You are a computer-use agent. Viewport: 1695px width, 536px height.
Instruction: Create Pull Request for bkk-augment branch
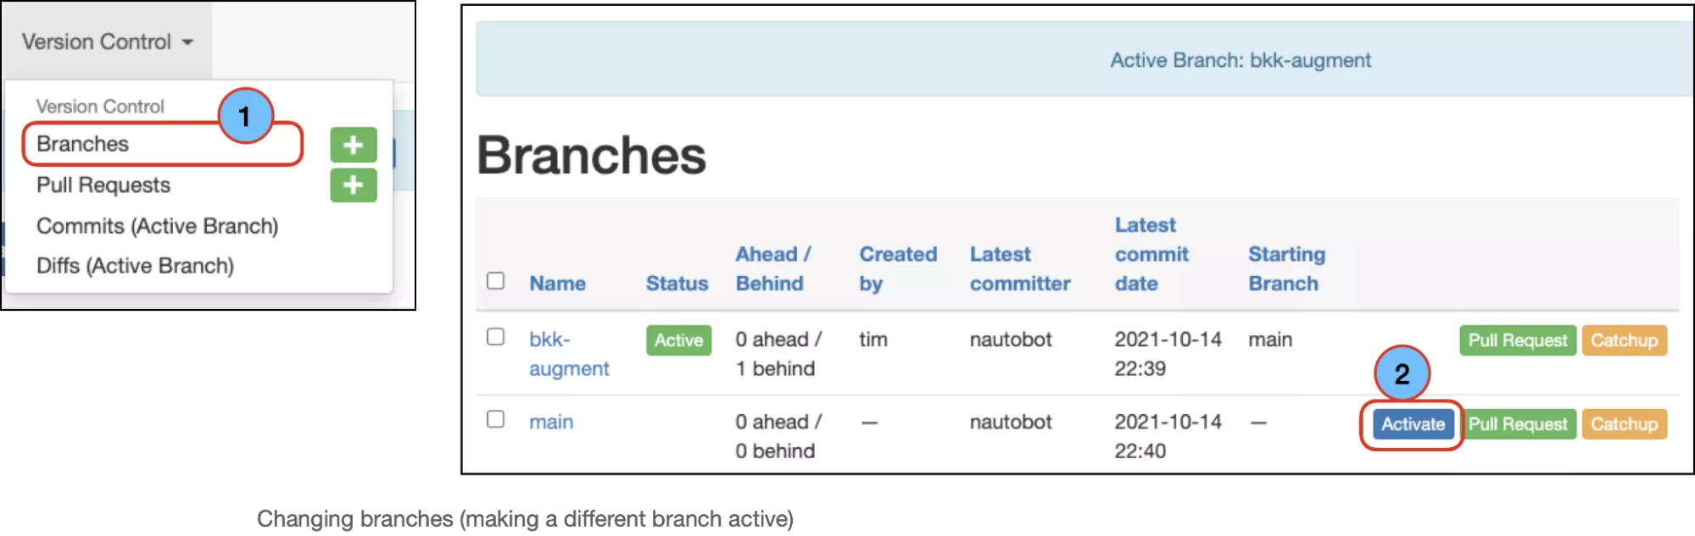(1517, 340)
